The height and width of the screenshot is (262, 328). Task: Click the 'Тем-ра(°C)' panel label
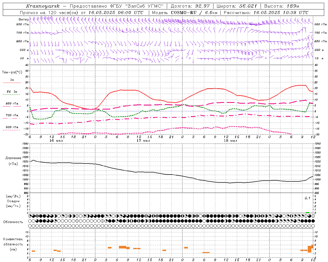12,72
